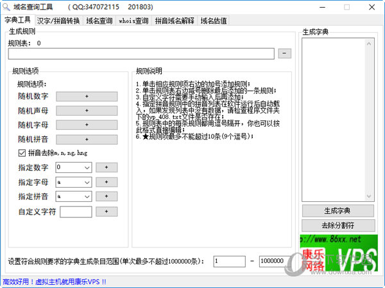Image resolution: width=385 pixels, height=288 pixels.
Task: Remove last rule with the minus button
Action: (284, 53)
